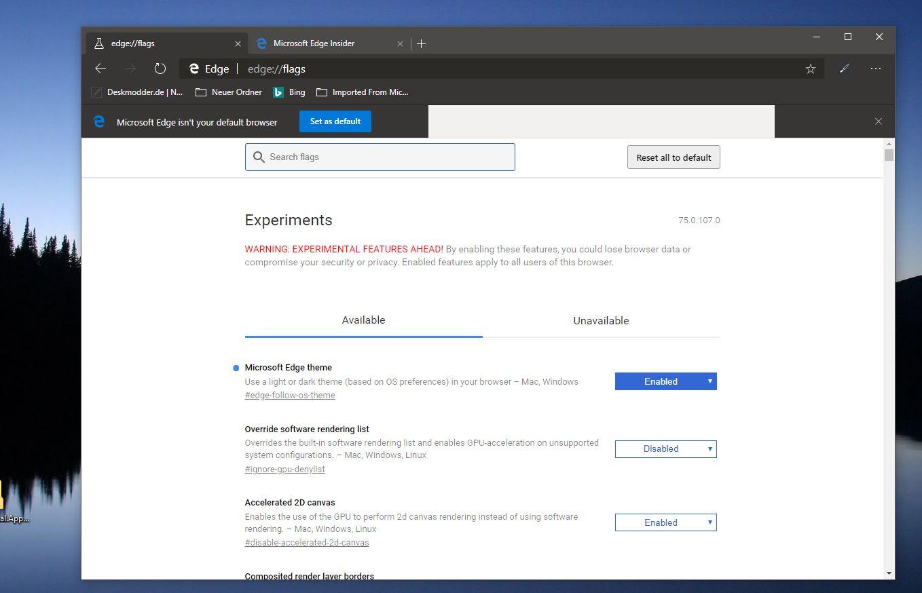Click the Override software rendering list title
Viewport: 922px width, 593px height.
tap(307, 429)
